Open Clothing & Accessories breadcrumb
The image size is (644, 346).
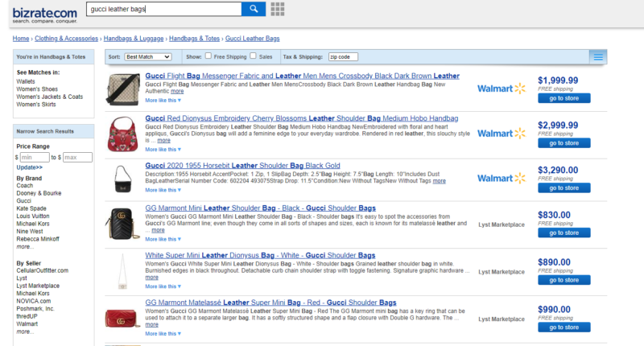tap(66, 39)
